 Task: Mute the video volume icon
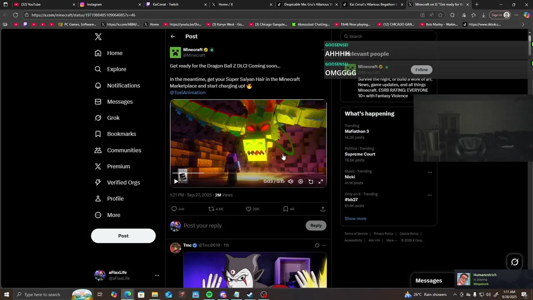click(x=291, y=181)
